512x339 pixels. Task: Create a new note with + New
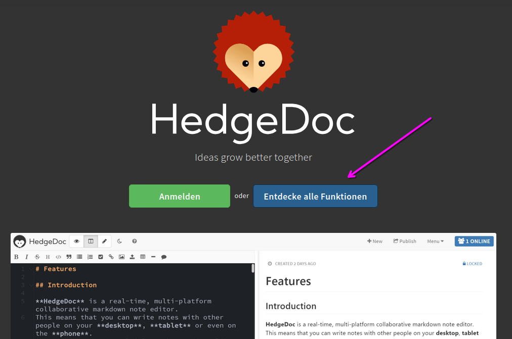[374, 241]
